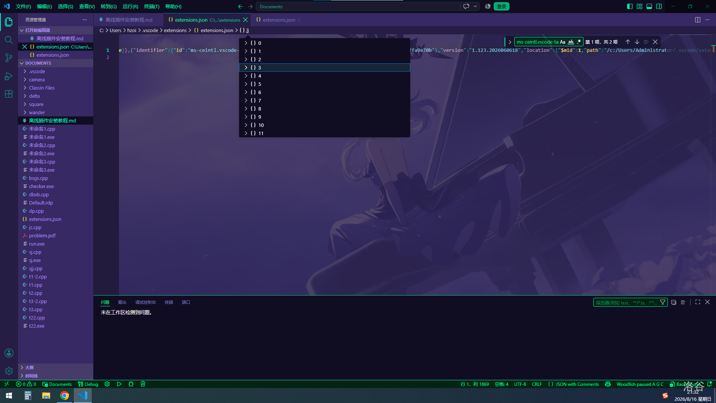Toggle Problems view as table or tree
716x403 pixels.
683,302
